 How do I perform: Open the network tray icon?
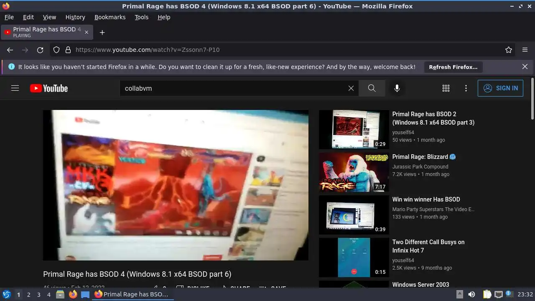498,294
